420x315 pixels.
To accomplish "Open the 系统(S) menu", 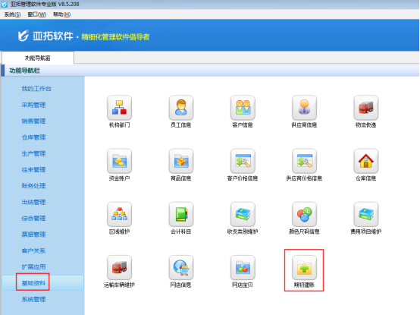I will coord(12,14).
